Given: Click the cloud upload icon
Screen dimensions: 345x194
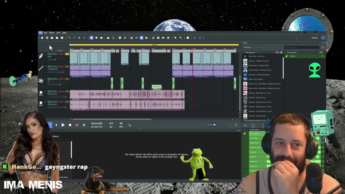Looking at the screenshot, I should click(x=113, y=38).
